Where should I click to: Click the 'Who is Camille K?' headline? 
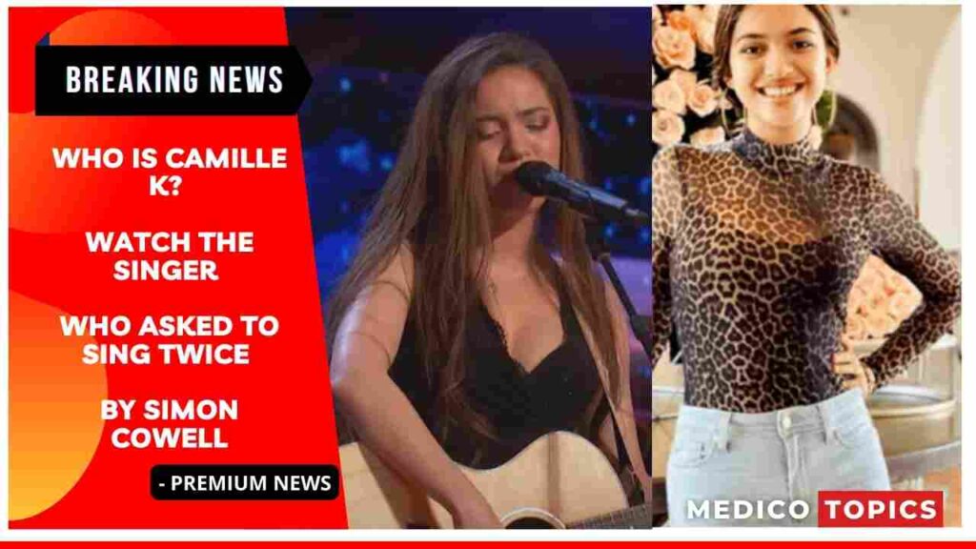[170, 172]
